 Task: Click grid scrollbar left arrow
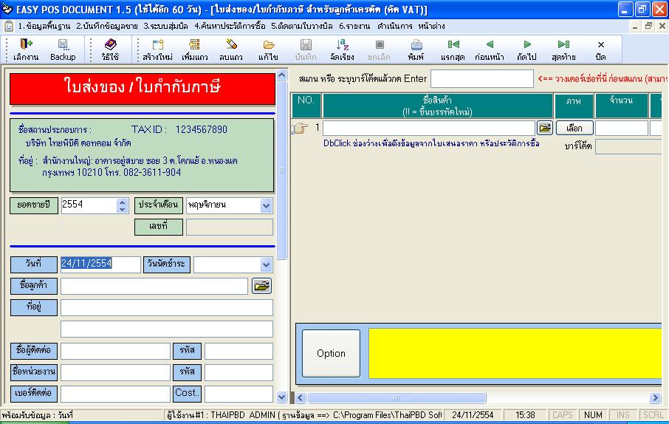point(301,398)
